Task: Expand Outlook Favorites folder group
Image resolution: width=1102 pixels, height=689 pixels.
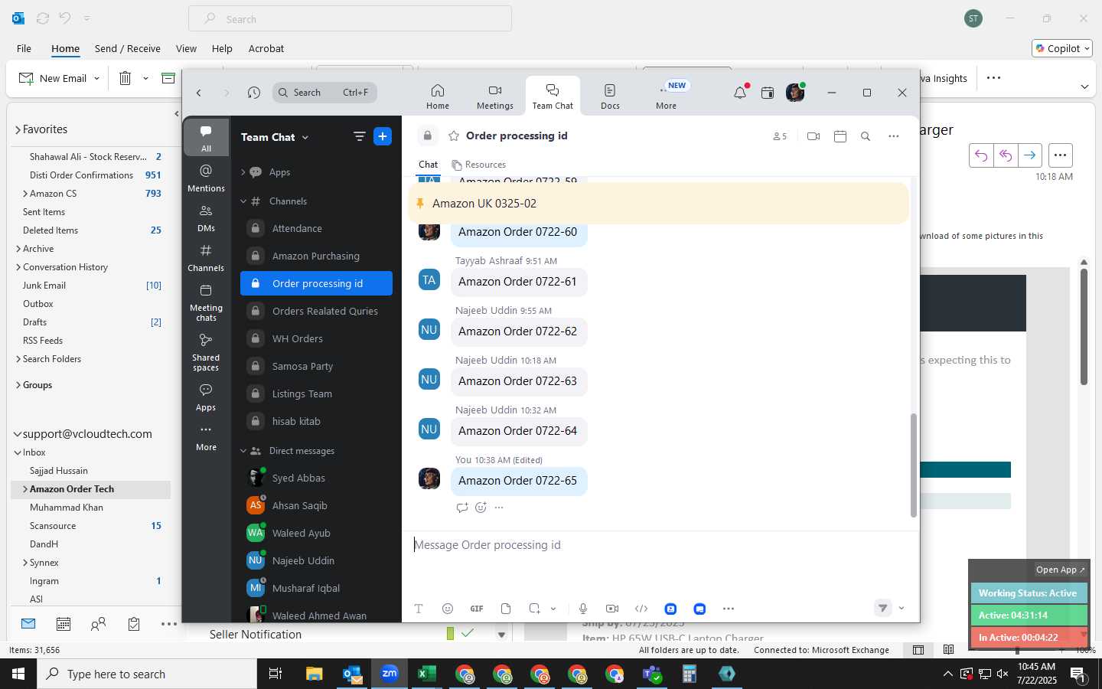Action: coord(18,130)
